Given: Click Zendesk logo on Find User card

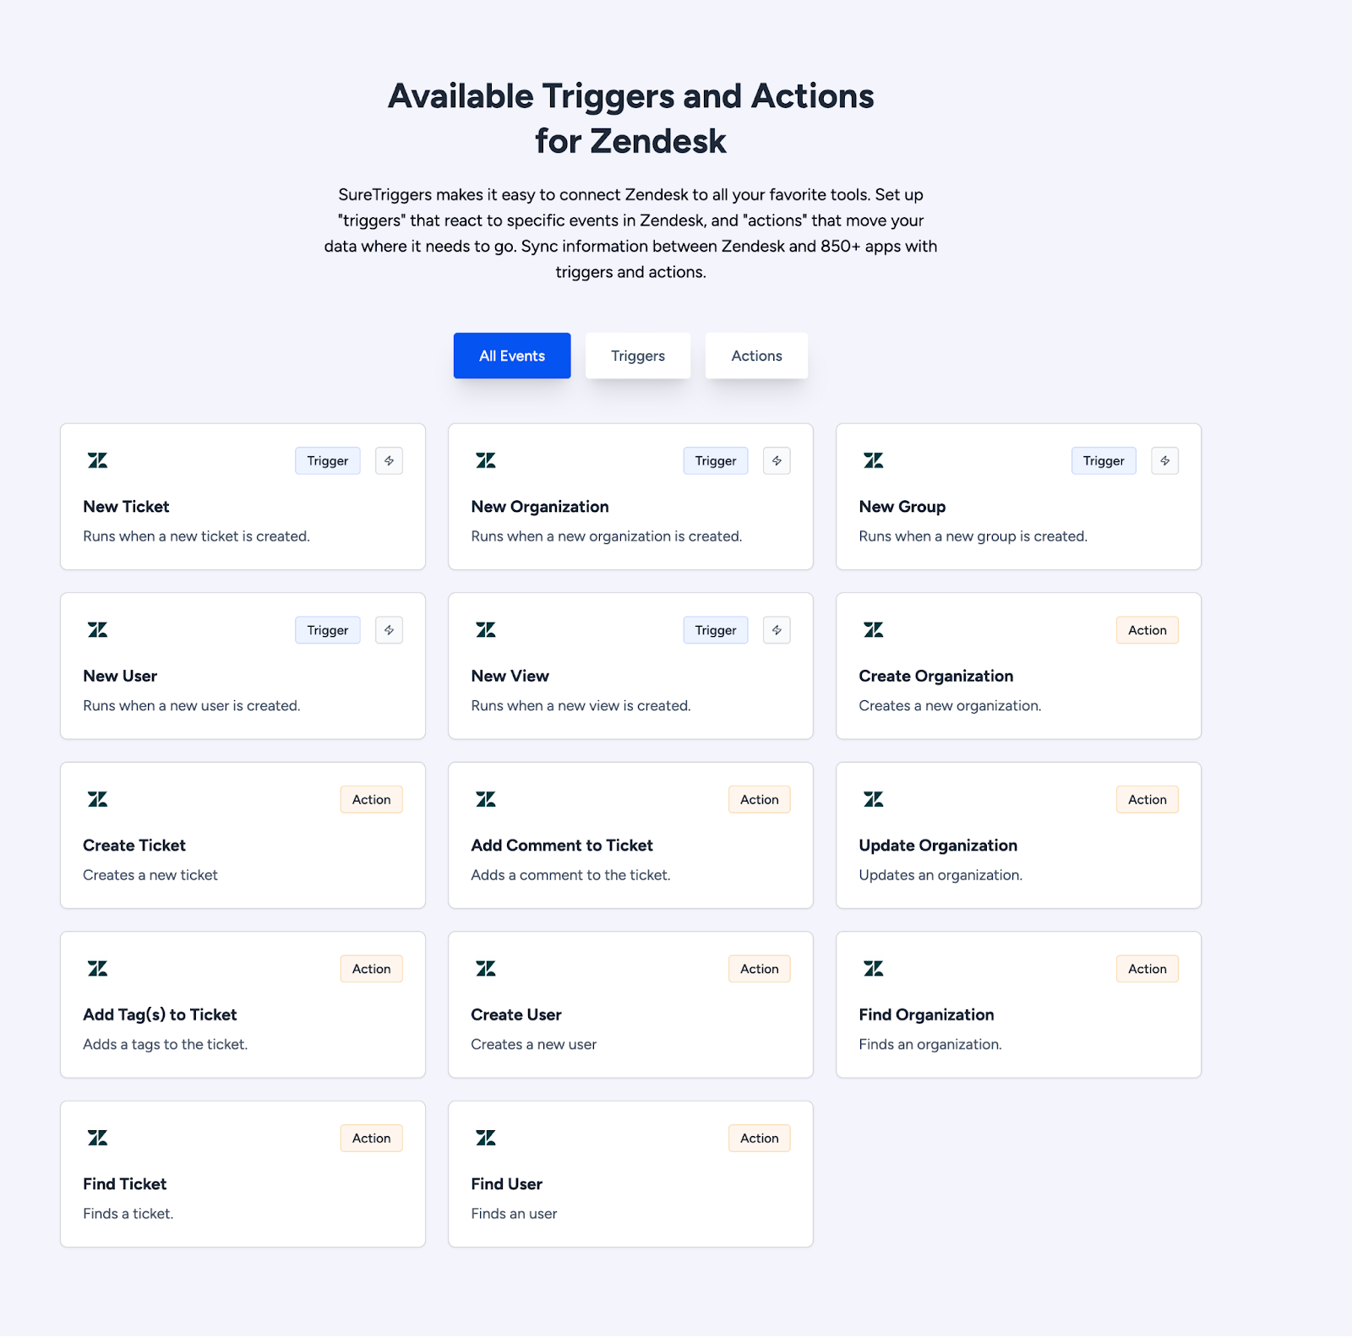Looking at the screenshot, I should [486, 1138].
